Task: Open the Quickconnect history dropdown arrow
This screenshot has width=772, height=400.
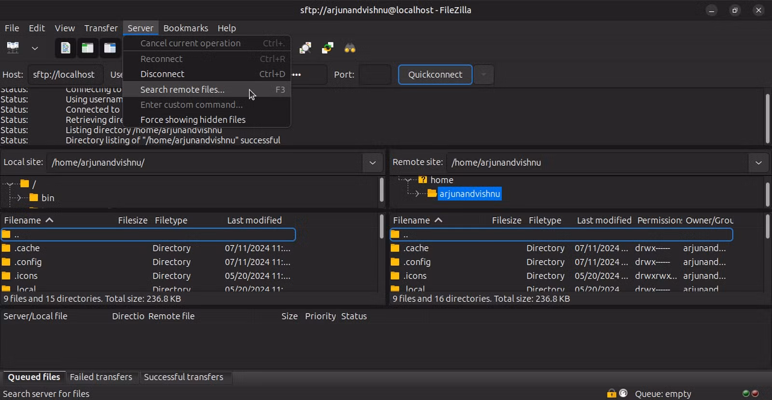Action: point(483,74)
